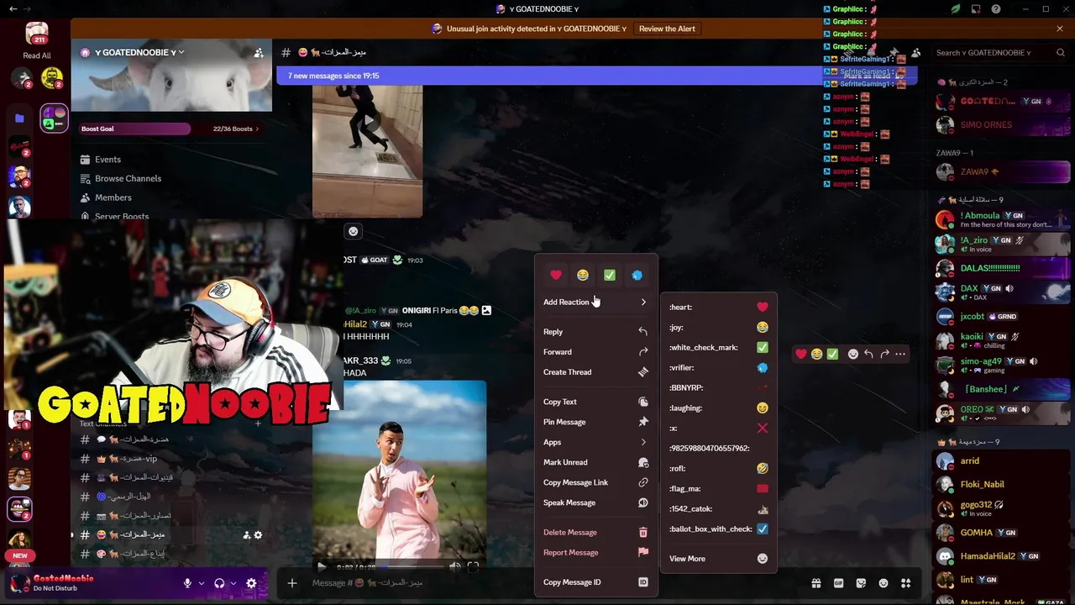Select Speak Message

click(x=595, y=502)
